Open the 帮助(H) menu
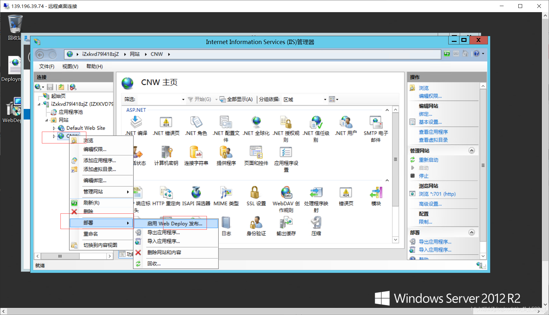 95,66
